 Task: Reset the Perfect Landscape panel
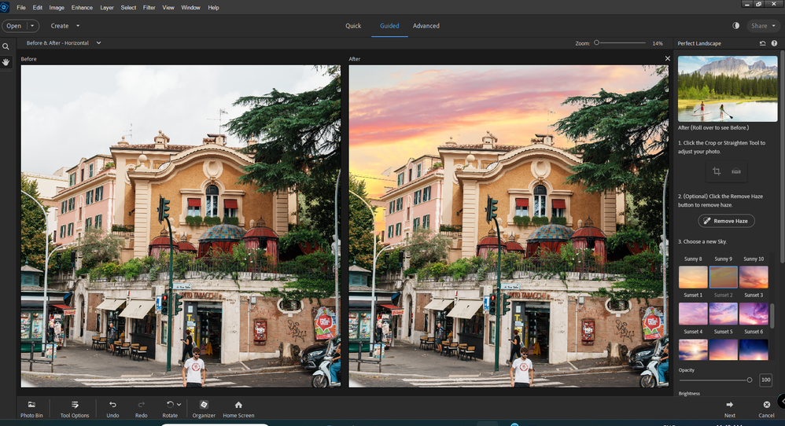click(x=762, y=43)
